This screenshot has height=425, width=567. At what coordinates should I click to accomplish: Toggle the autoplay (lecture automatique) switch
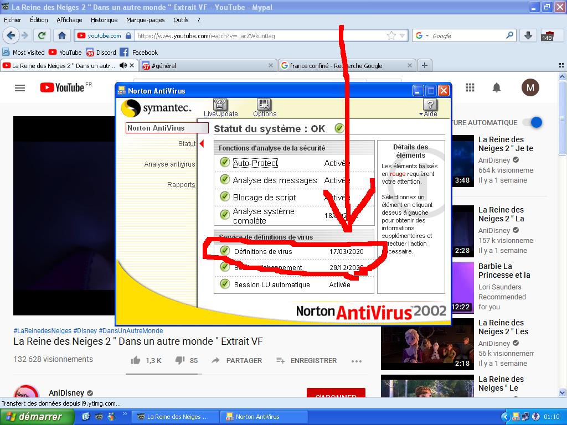tap(533, 122)
